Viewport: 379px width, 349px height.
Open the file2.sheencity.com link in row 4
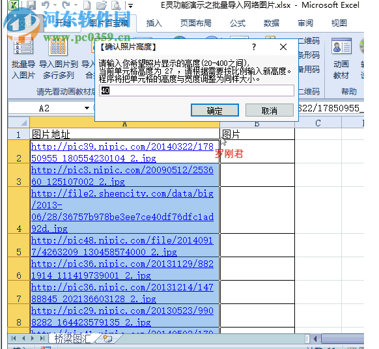click(x=122, y=211)
